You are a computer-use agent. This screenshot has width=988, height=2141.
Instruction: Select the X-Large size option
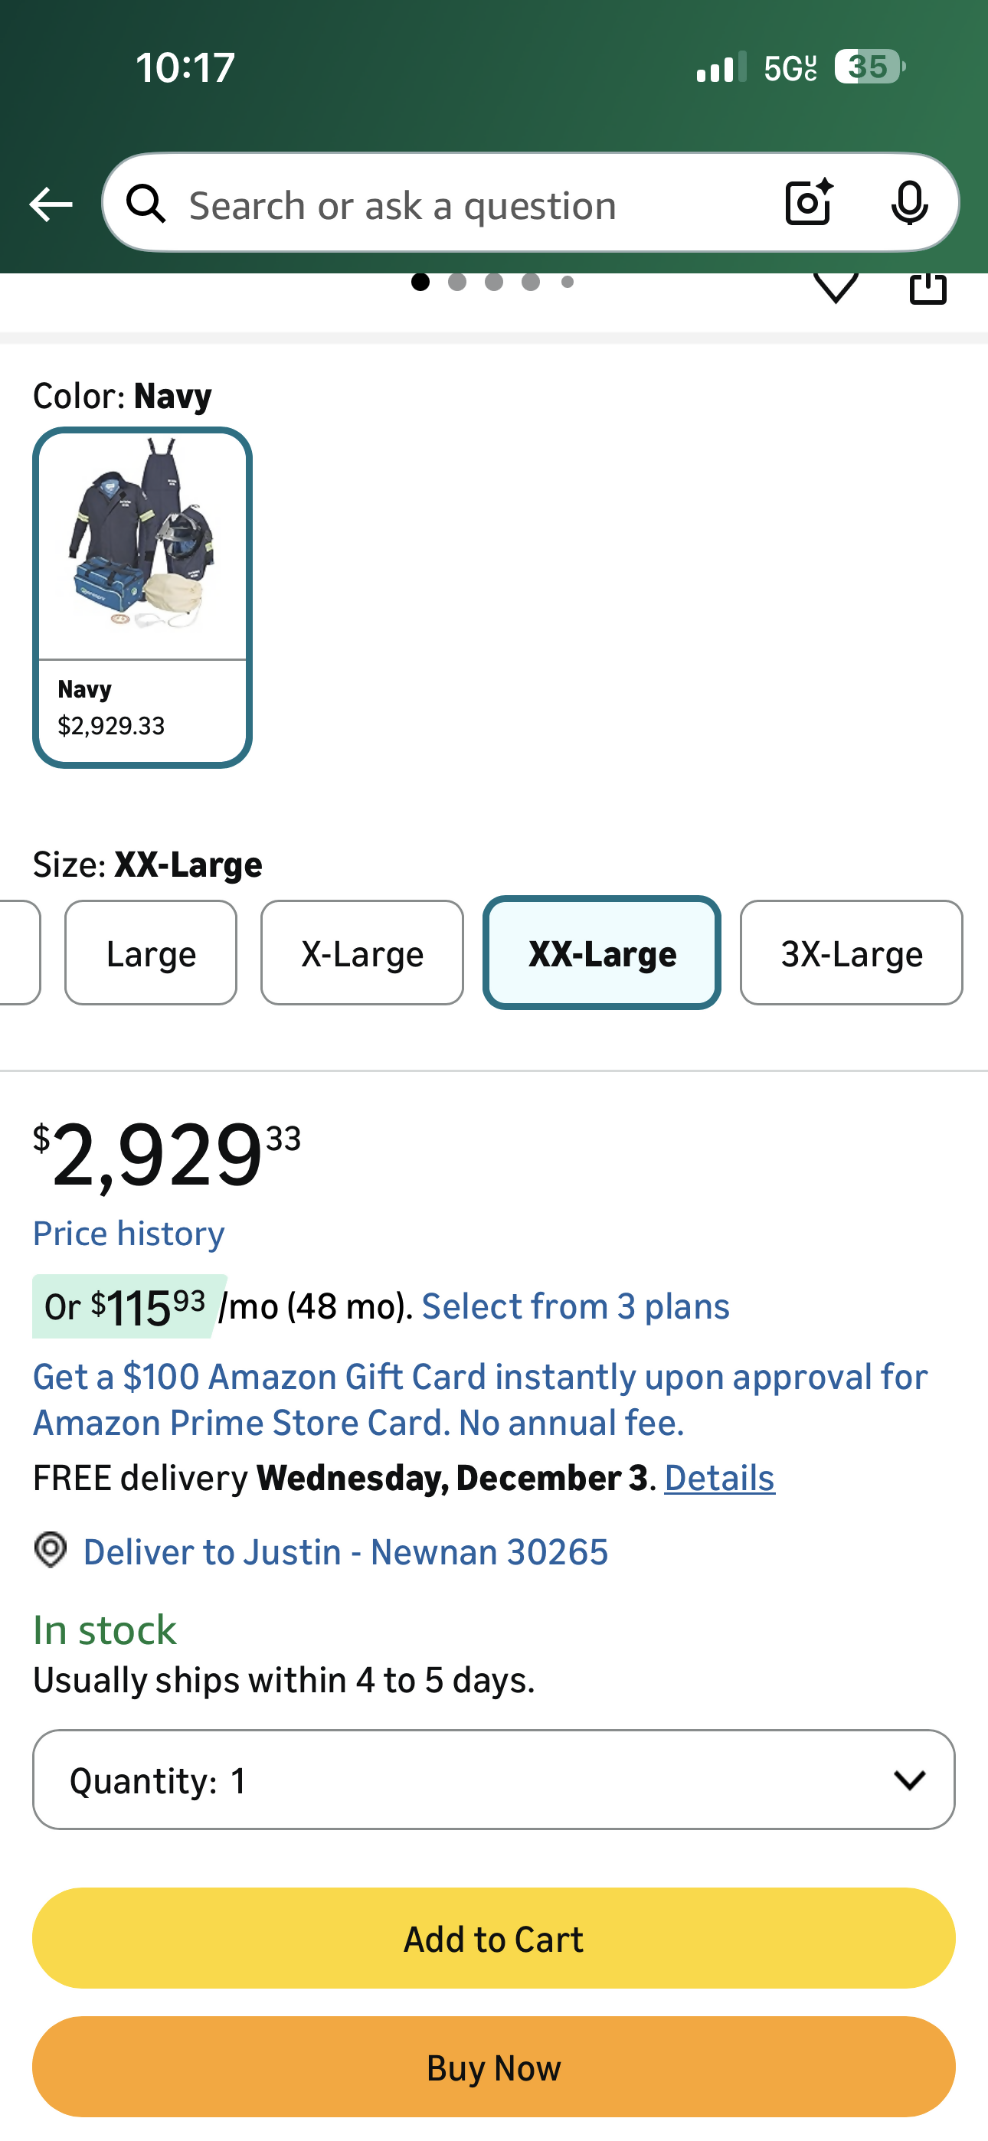click(362, 953)
